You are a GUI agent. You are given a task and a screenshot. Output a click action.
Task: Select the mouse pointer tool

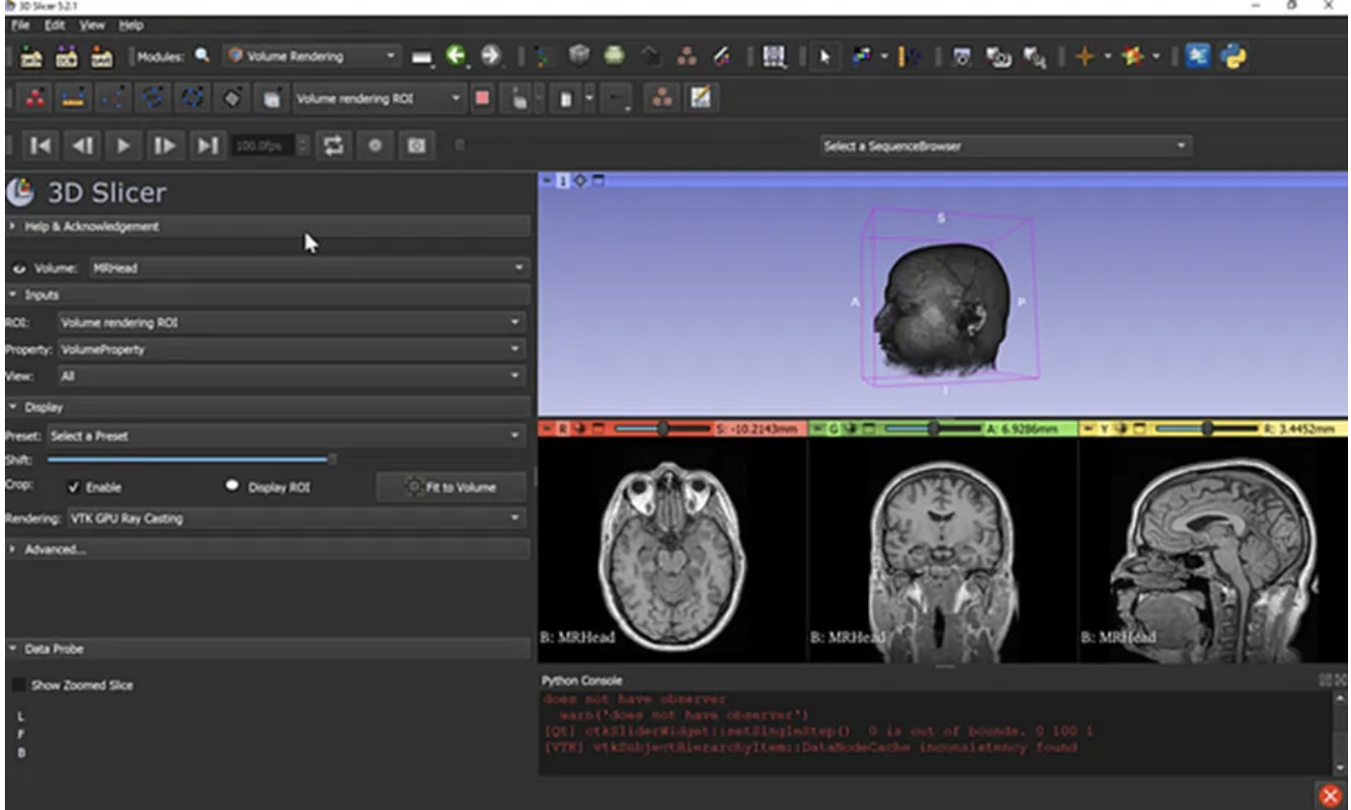(x=824, y=57)
